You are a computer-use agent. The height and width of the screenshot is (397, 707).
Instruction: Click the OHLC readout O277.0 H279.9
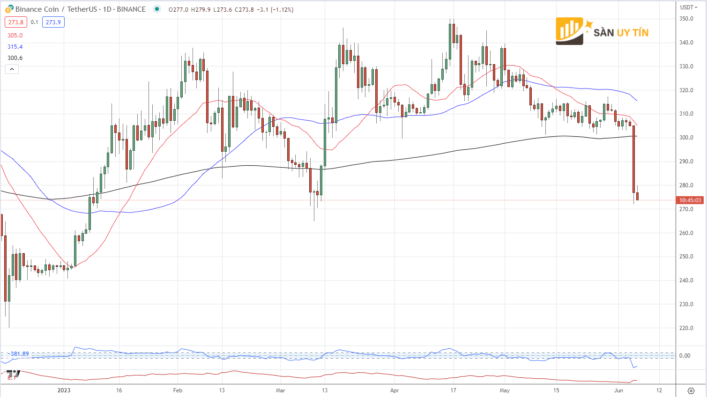tap(190, 9)
